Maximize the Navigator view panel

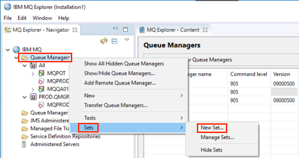coord(126,29)
